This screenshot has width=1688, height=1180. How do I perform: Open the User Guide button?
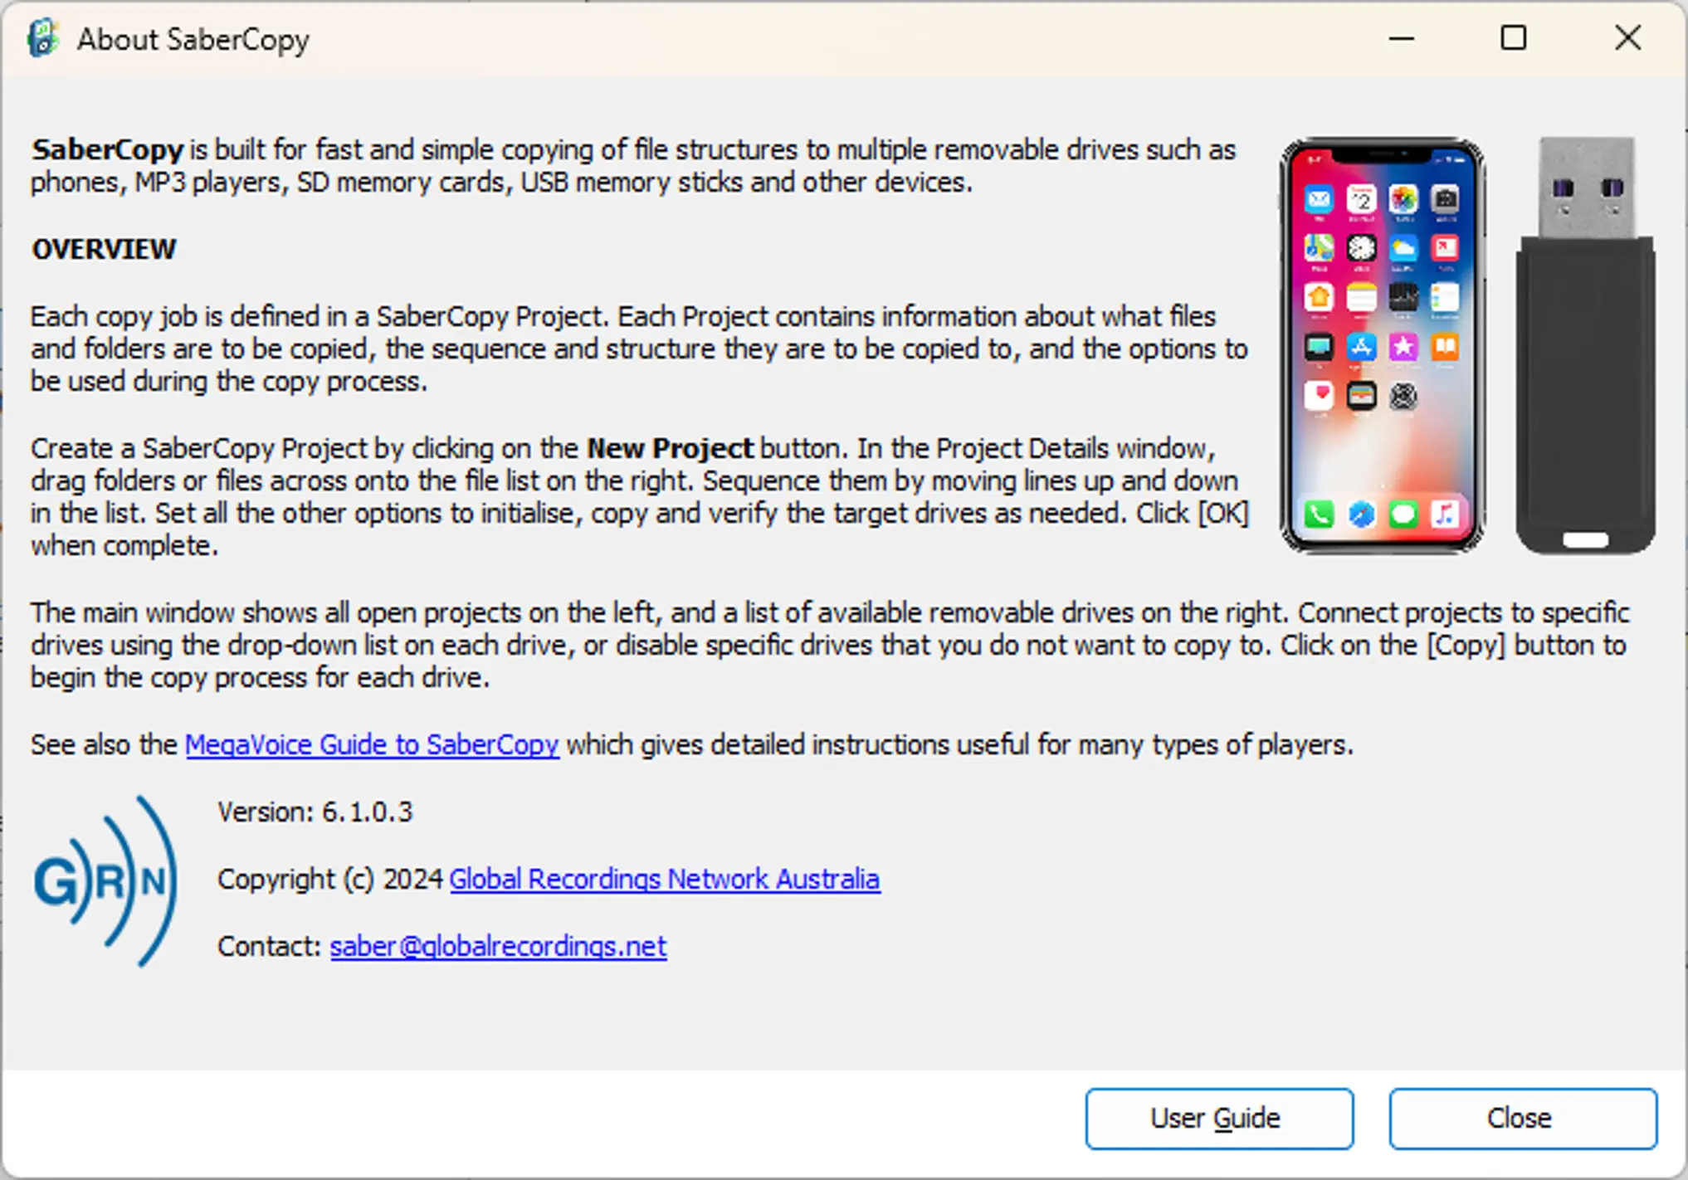pyautogui.click(x=1219, y=1119)
